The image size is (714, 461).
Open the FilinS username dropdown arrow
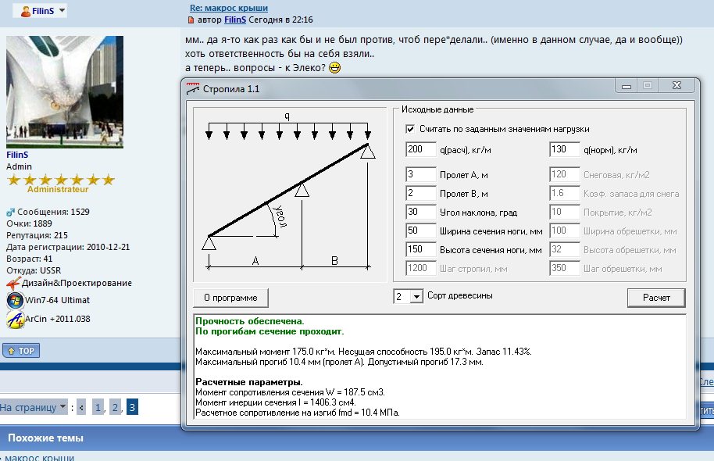click(62, 10)
